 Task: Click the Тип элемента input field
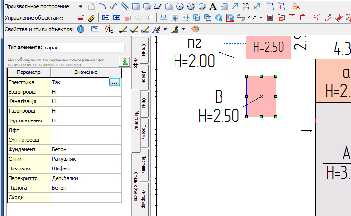pos(83,48)
